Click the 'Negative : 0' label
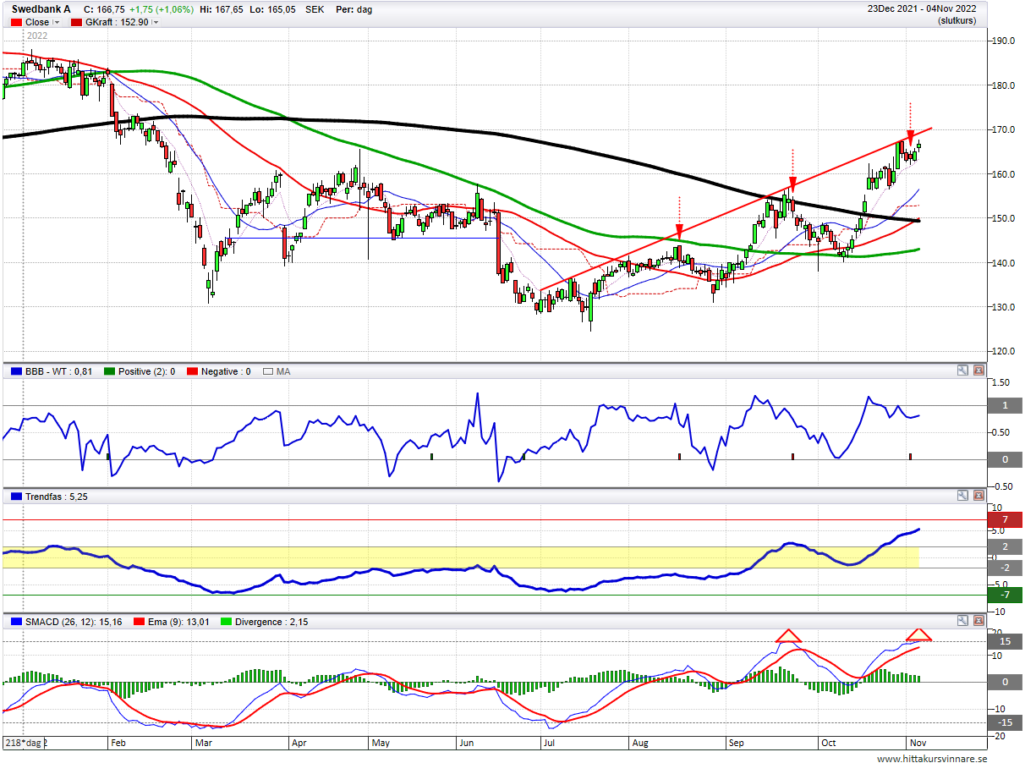 [226, 371]
